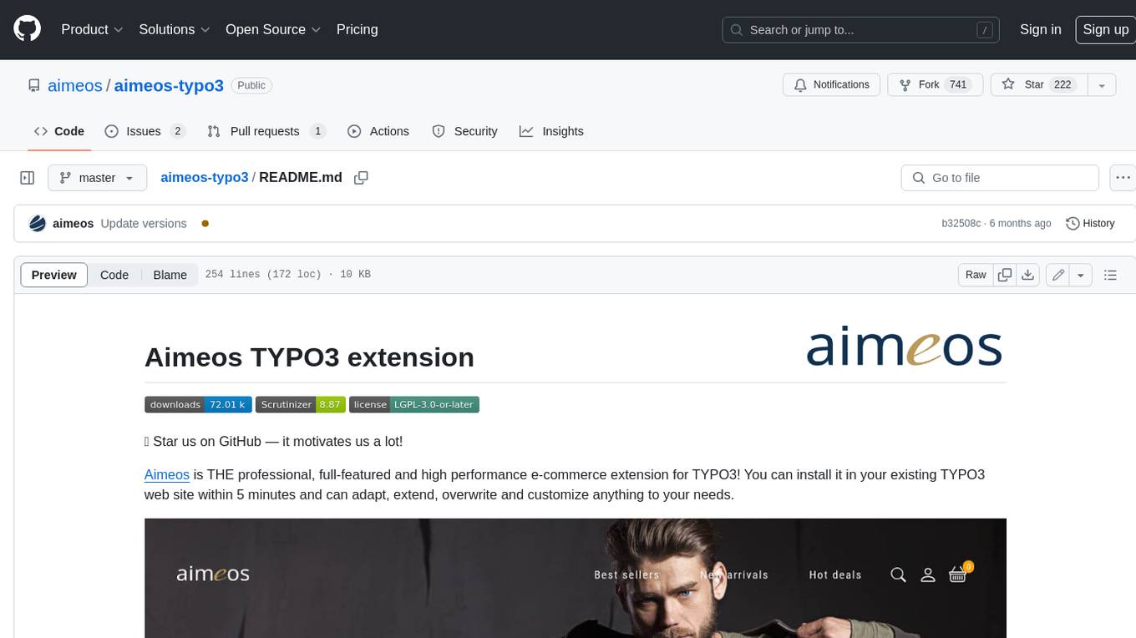
Task: Open the README outline list
Action: (x=1110, y=275)
